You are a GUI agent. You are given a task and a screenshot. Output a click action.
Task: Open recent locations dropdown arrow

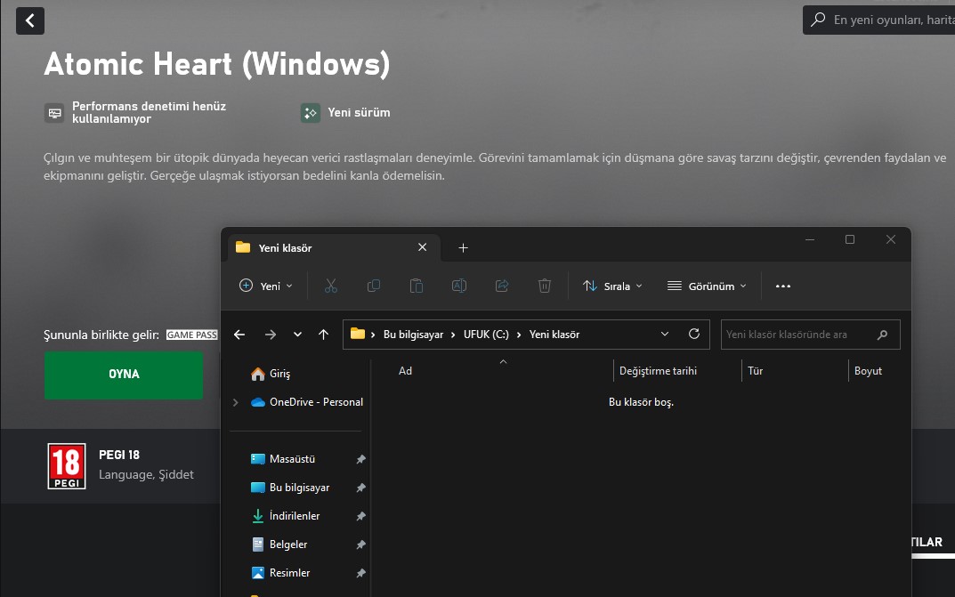[x=297, y=335]
